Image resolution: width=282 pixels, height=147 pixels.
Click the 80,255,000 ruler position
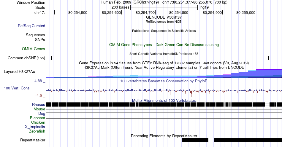click(246, 12)
